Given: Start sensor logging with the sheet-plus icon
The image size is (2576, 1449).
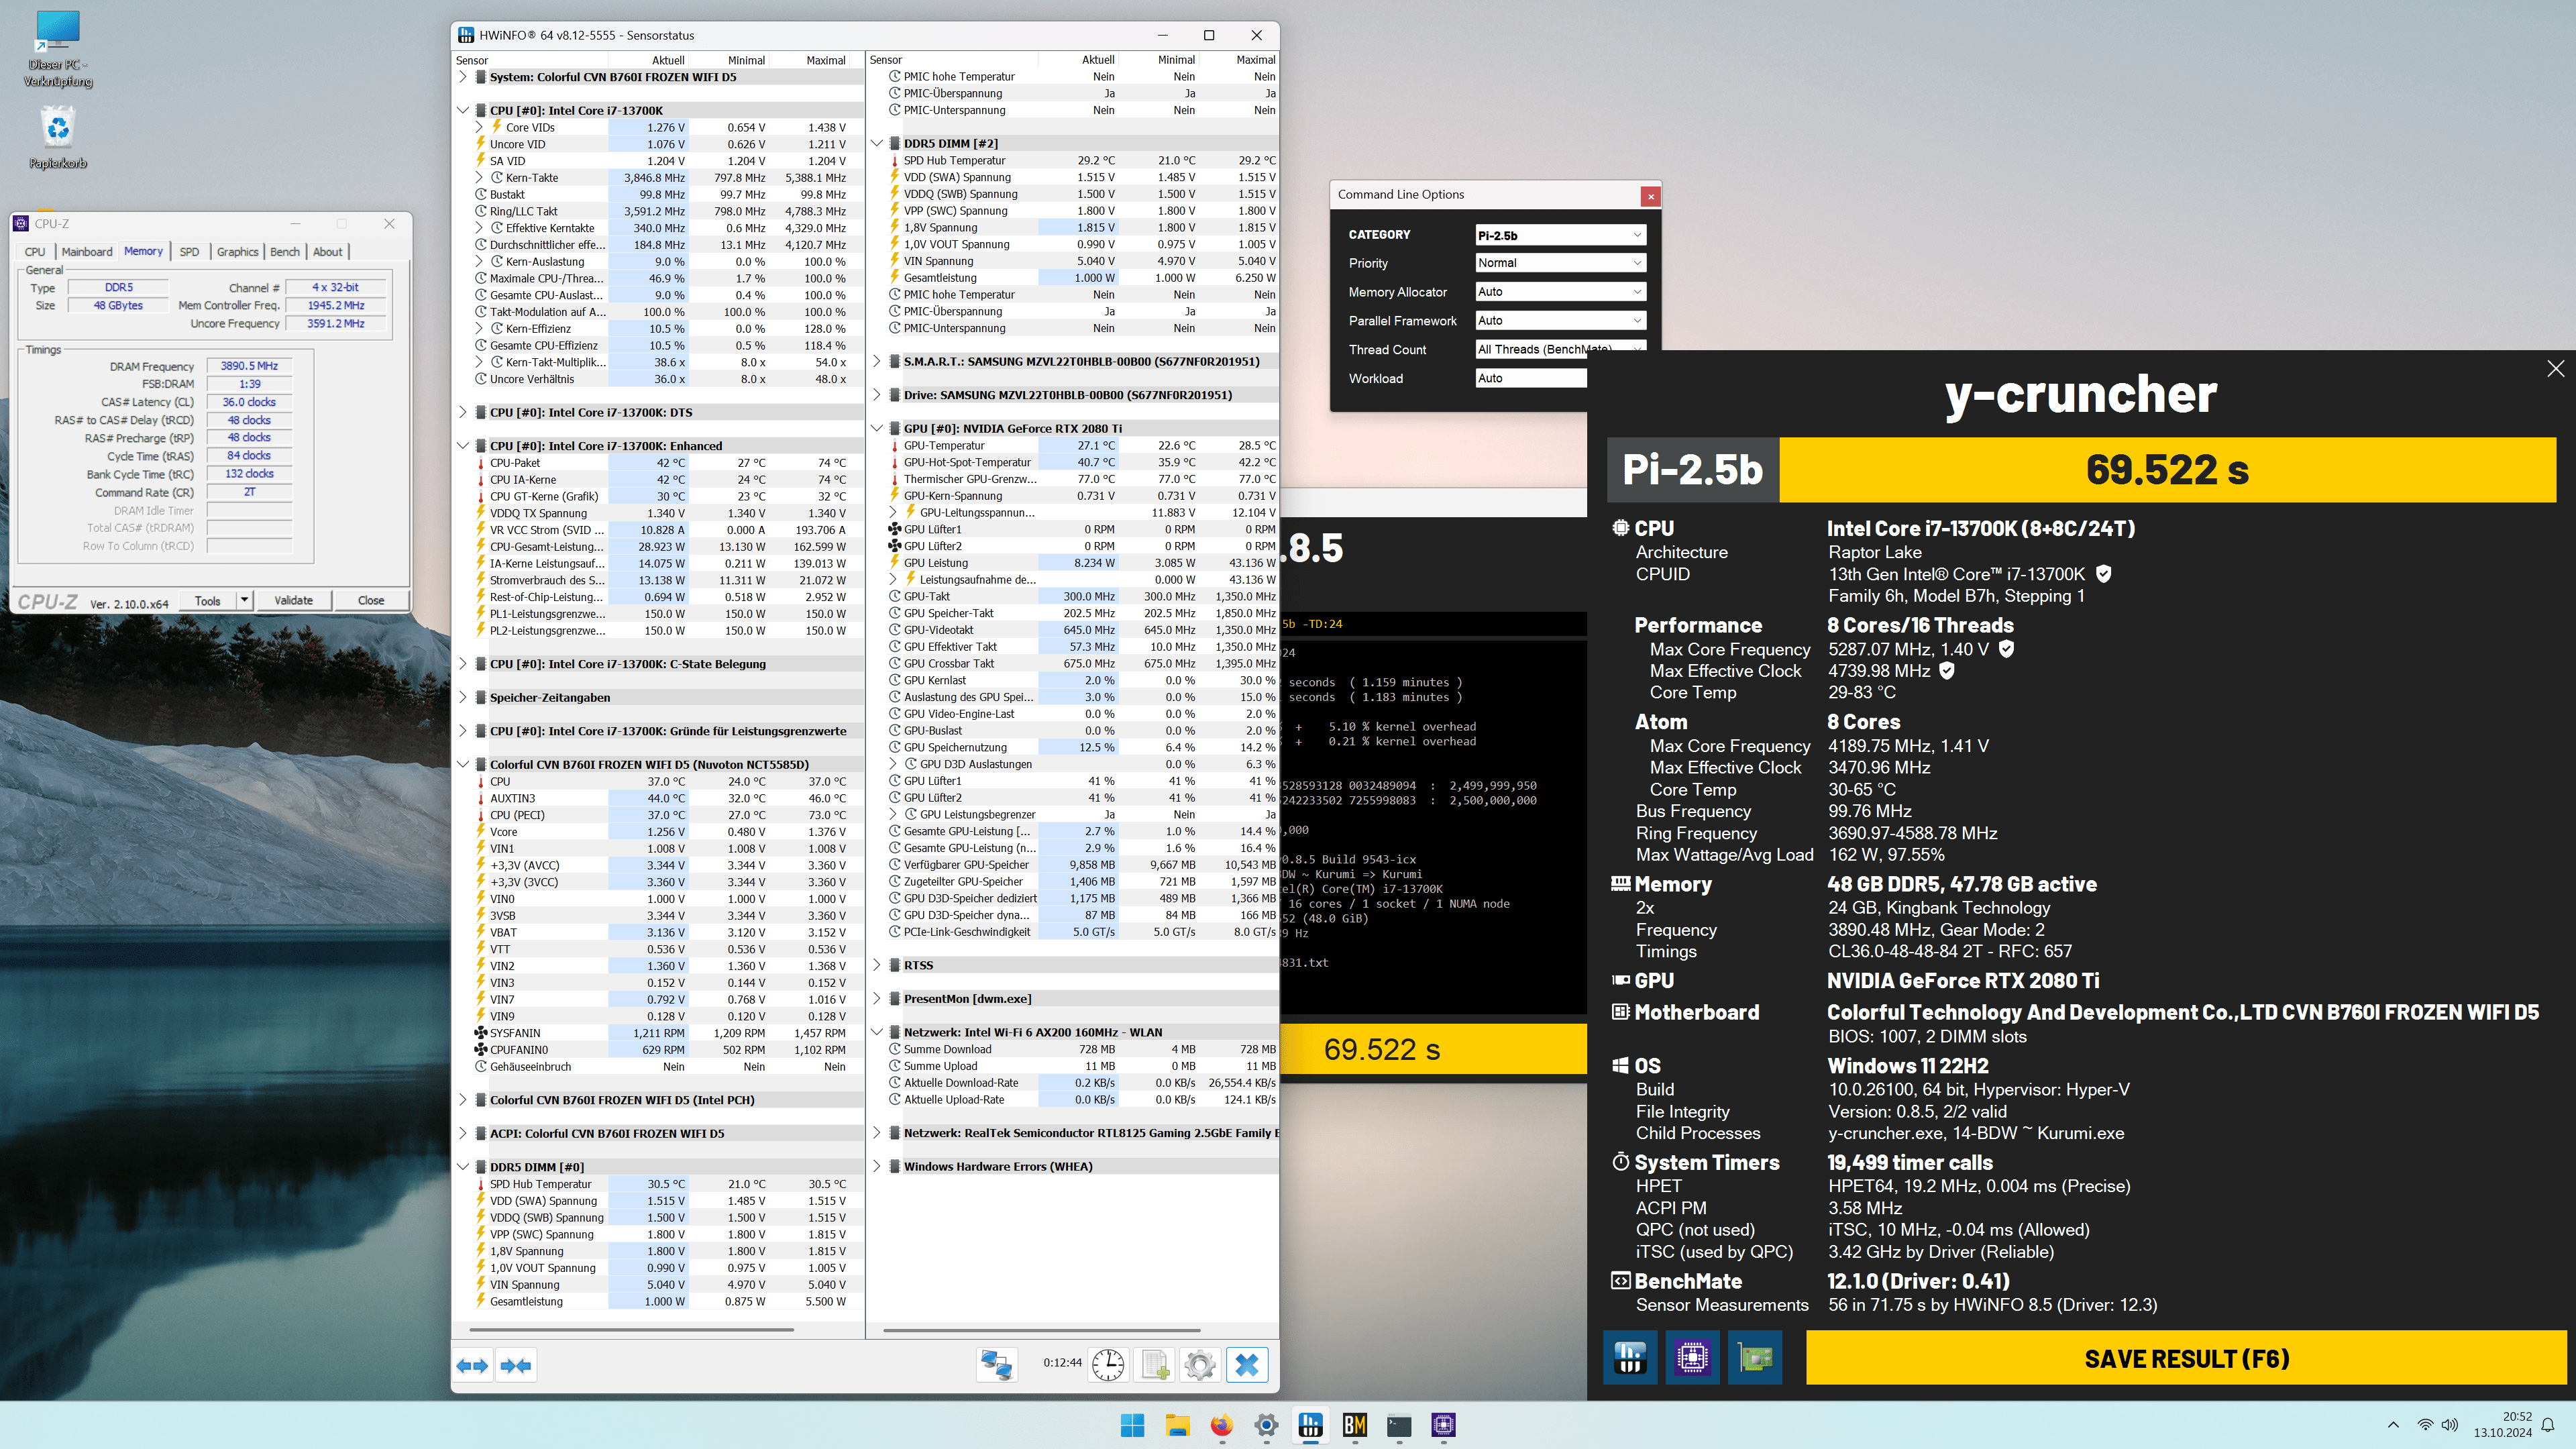Looking at the screenshot, I should (1155, 1364).
